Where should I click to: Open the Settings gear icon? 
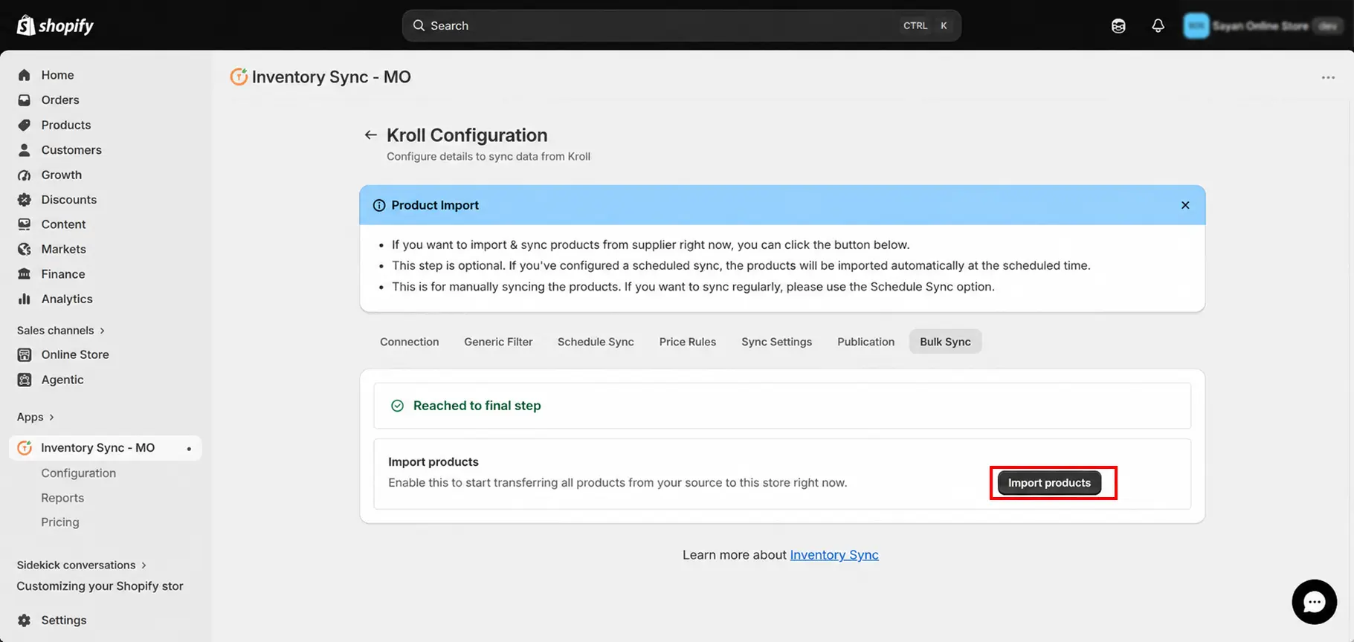pos(25,620)
